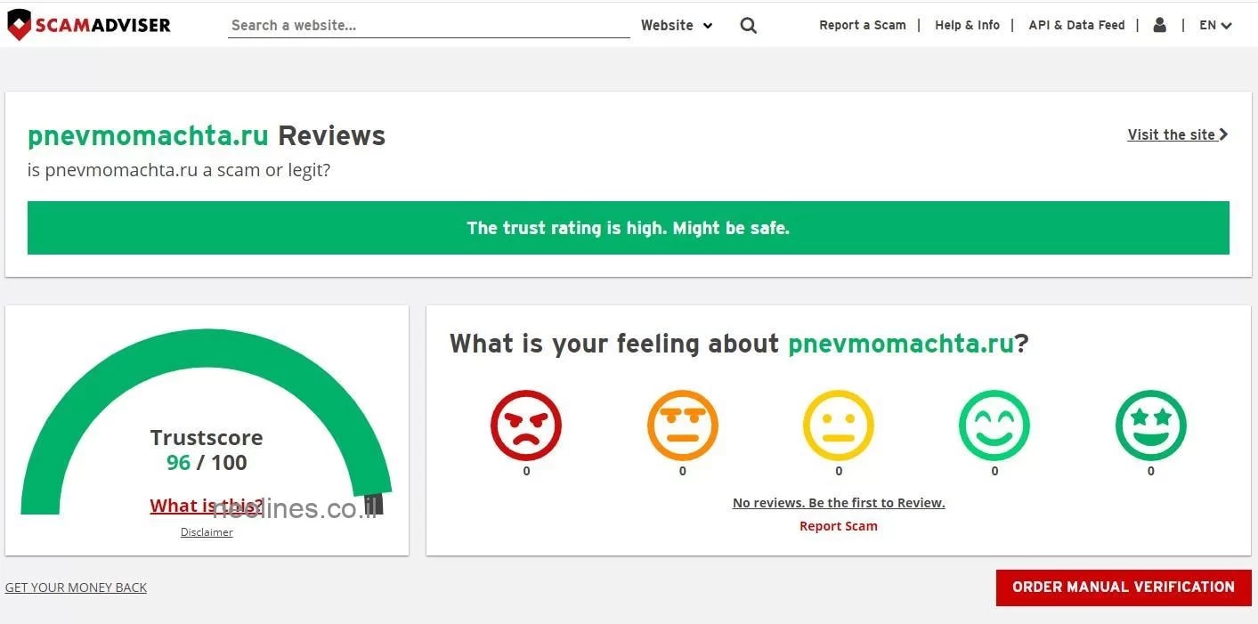1258x624 pixels.
Task: Select the green smiling face rating
Action: pos(994,425)
